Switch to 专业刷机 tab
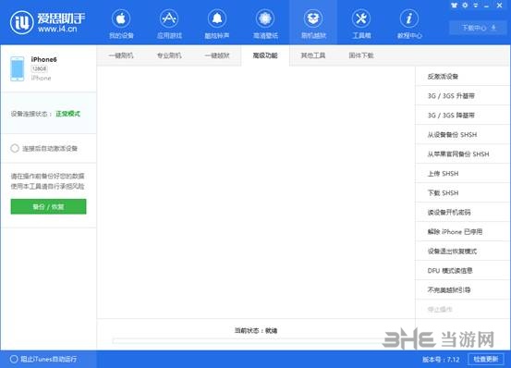 coord(169,55)
